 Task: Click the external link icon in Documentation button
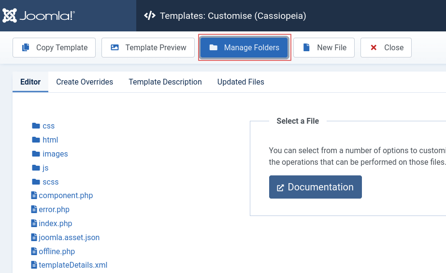[x=280, y=187]
